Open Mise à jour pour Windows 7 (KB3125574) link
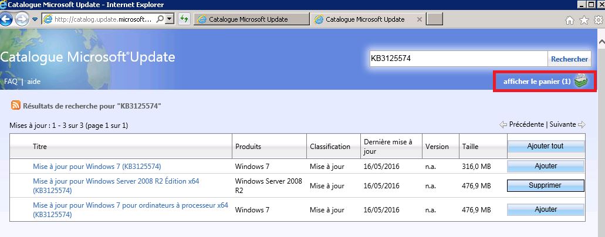The width and height of the screenshot is (605, 237). pyautogui.click(x=97, y=167)
